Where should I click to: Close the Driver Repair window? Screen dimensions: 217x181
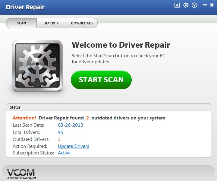[212, 5]
